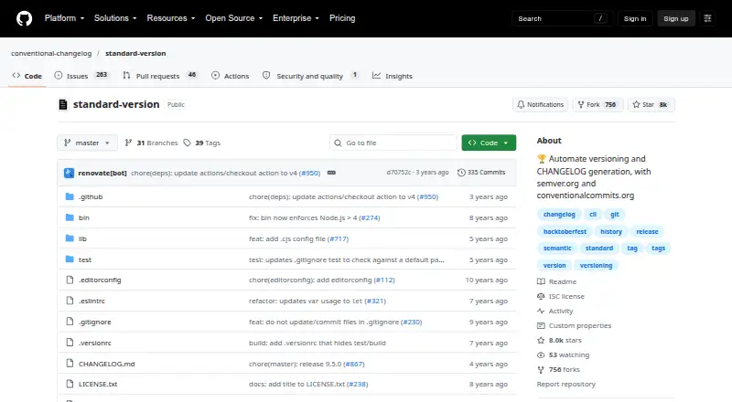Open the tags icon showing 39 Tags
The image size is (732, 402).
pos(188,143)
